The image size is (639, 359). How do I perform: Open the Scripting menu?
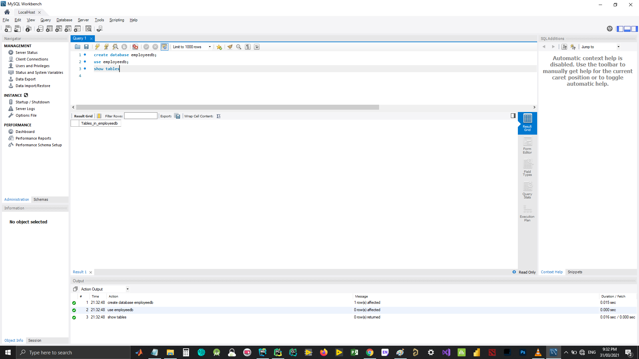click(117, 20)
